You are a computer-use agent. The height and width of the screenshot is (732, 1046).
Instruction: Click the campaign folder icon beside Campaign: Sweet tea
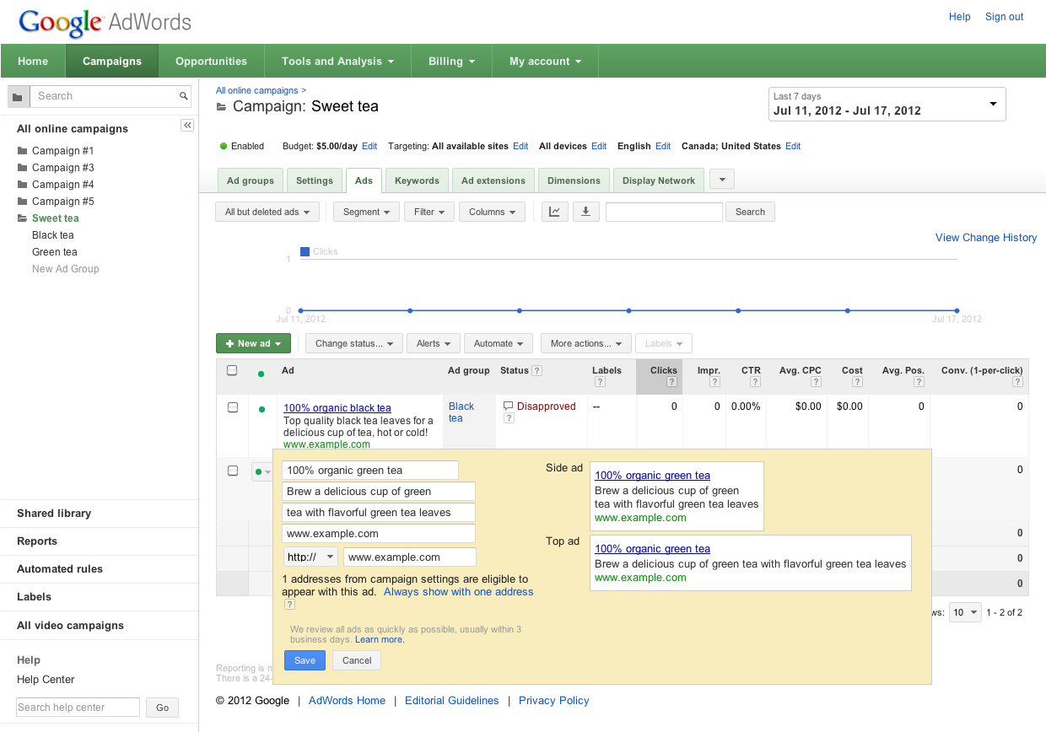coord(222,107)
